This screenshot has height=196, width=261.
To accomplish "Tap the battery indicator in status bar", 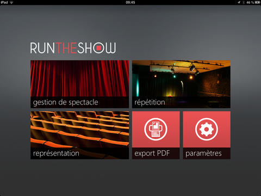I will [257, 2].
